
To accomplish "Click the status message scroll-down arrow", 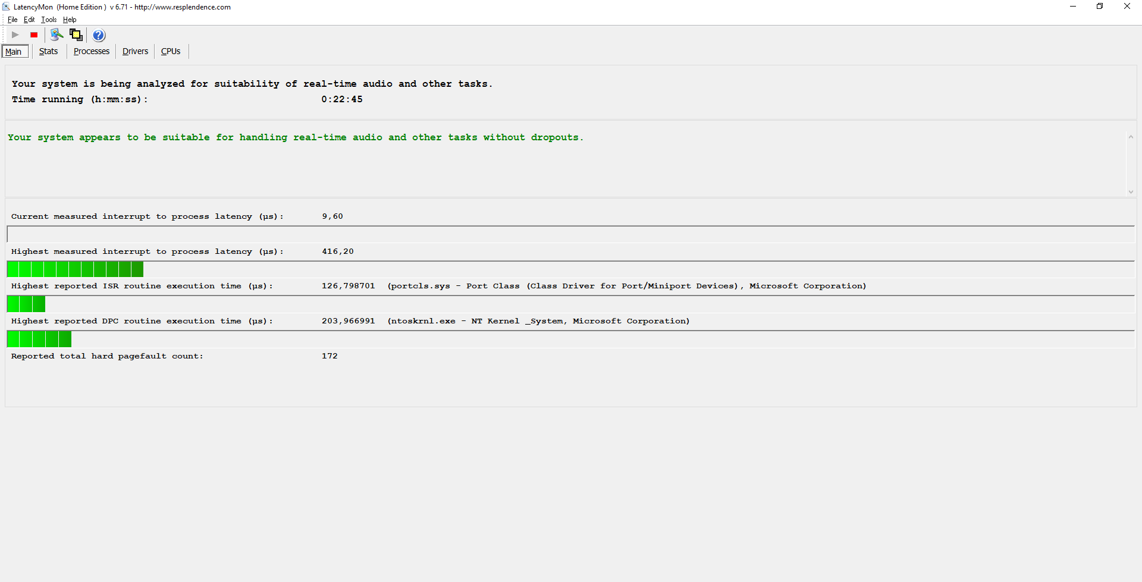I will click(1131, 191).
